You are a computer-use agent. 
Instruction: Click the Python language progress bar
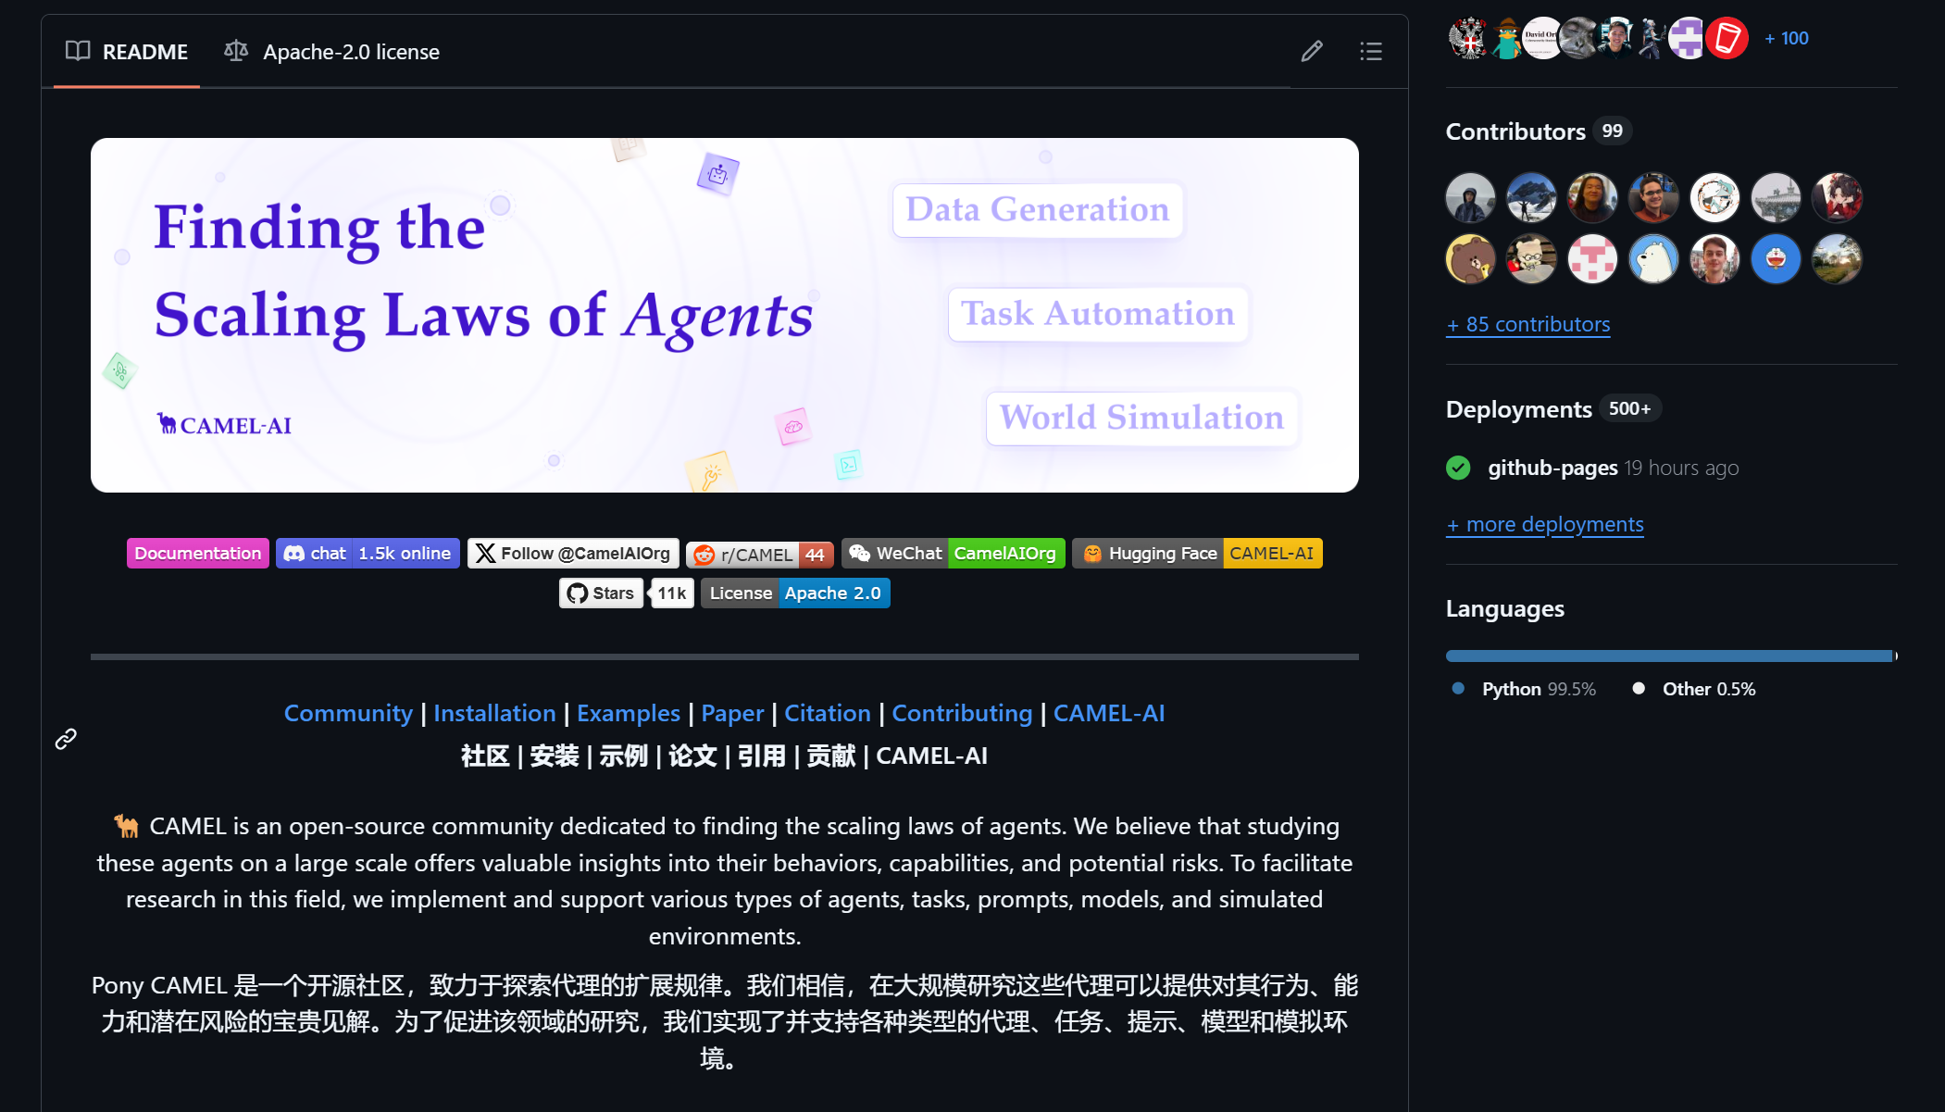tap(1668, 656)
